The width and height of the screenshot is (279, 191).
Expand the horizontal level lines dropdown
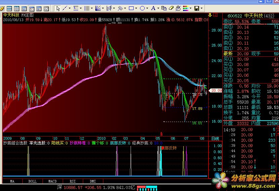click(81, 8)
